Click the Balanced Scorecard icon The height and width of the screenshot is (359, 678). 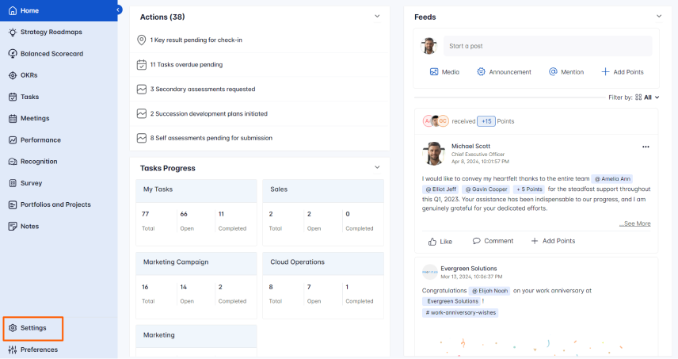13,54
